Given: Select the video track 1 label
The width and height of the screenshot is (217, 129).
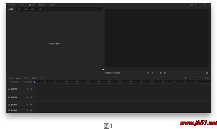Looking at the screenshot, I should pos(14,97).
